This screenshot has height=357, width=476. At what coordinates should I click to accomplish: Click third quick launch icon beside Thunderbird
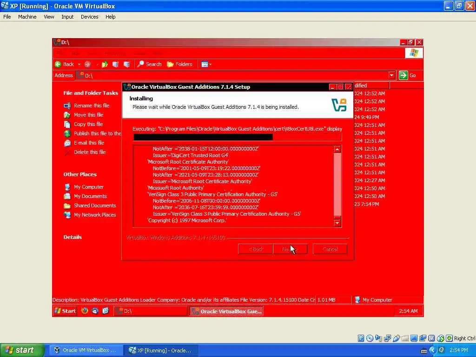pyautogui.click(x=106, y=311)
